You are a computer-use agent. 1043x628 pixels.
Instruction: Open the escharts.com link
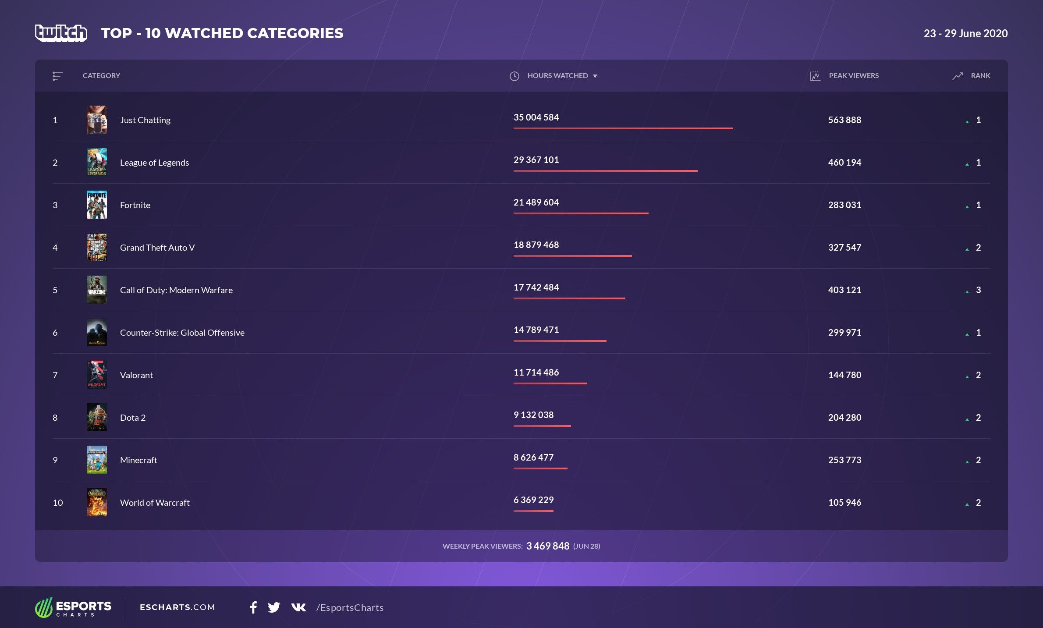coord(177,607)
